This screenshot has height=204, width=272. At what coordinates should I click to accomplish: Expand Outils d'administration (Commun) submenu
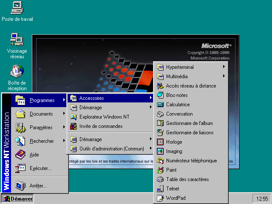110,149
